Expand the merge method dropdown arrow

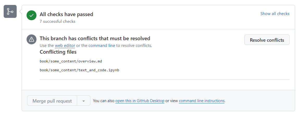(x=84, y=101)
